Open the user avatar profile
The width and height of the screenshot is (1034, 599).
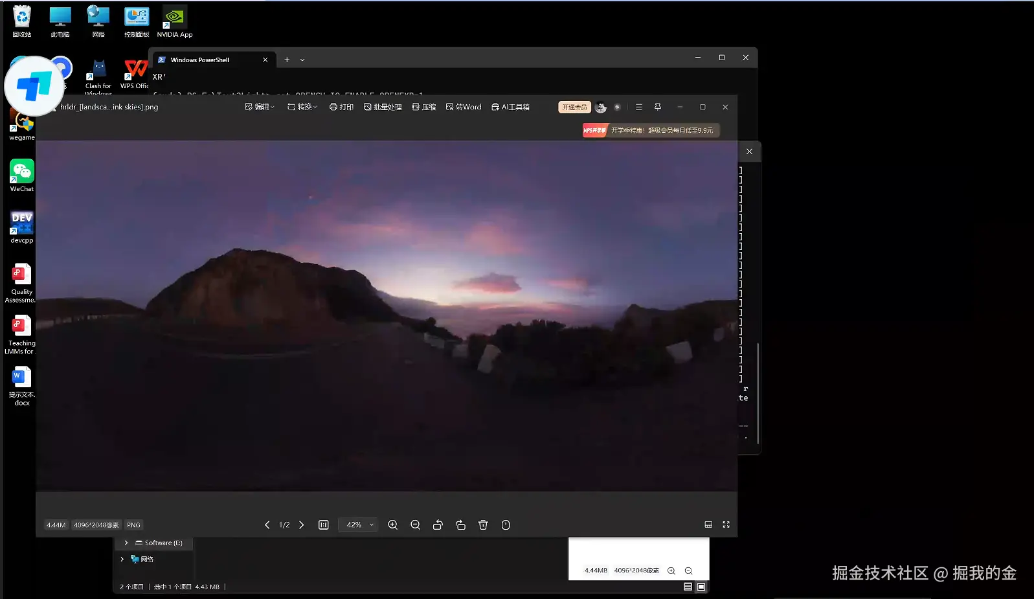tap(601, 107)
